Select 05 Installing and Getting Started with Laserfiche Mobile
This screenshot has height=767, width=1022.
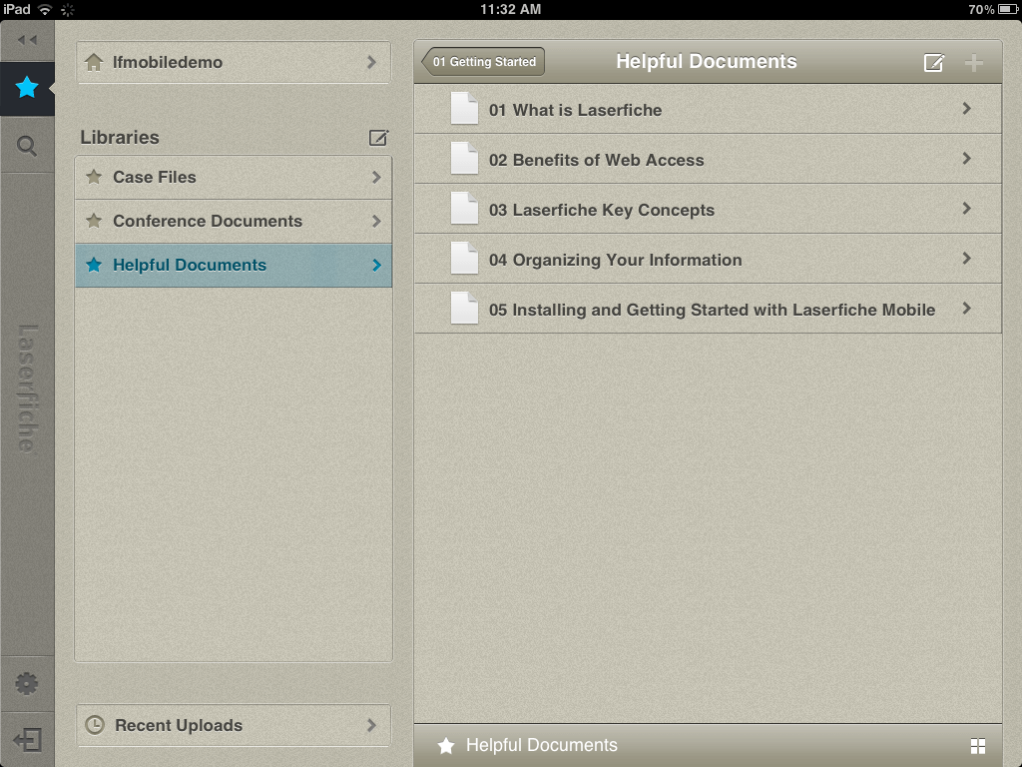712,310
